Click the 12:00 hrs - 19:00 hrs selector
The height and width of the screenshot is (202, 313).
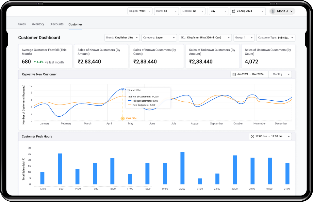tap(270, 136)
